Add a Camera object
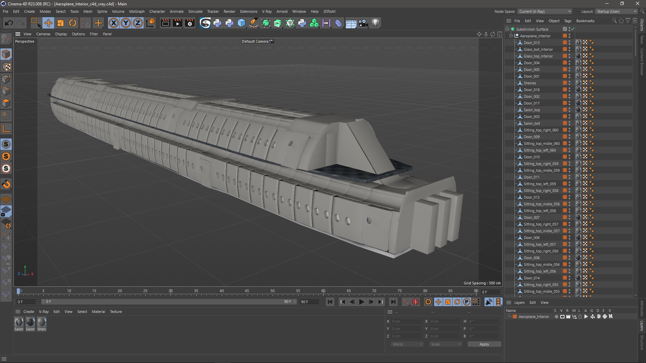Image resolution: width=646 pixels, height=363 pixels. [x=363, y=23]
